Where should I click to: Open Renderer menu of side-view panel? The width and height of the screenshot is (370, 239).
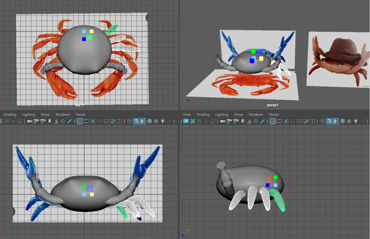(x=256, y=114)
